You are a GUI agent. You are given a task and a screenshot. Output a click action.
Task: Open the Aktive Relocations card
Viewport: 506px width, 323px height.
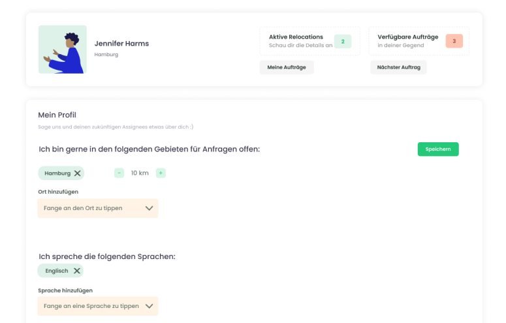click(x=309, y=41)
